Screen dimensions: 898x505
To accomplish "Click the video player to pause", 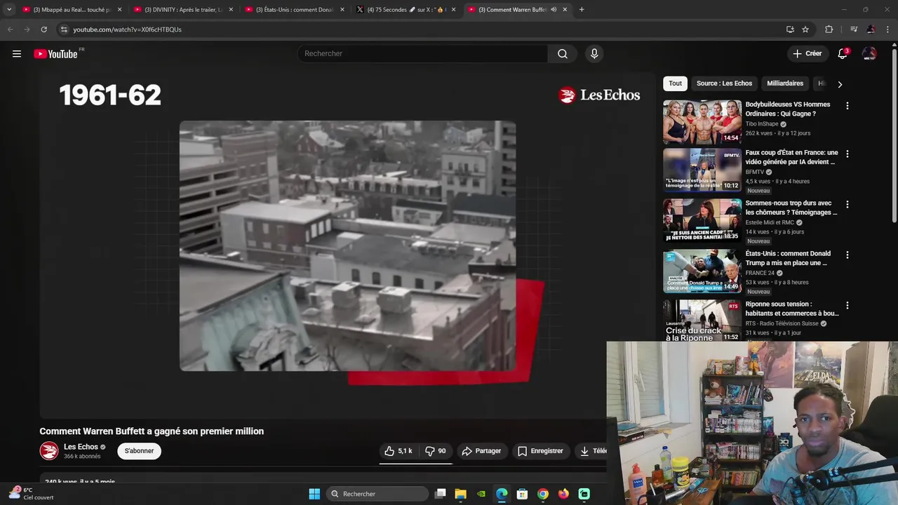I will point(347,245).
